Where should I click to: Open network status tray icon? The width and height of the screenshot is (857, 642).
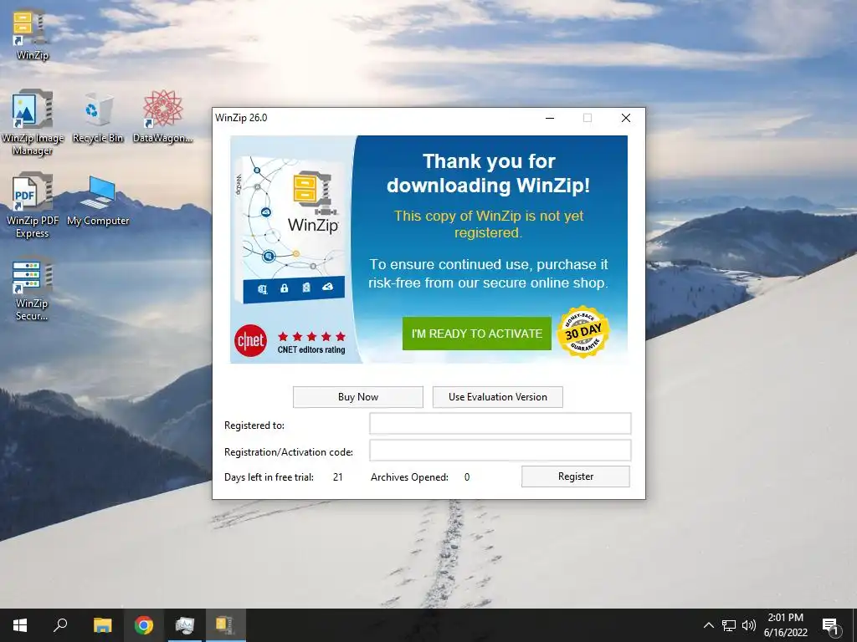[x=729, y=625]
